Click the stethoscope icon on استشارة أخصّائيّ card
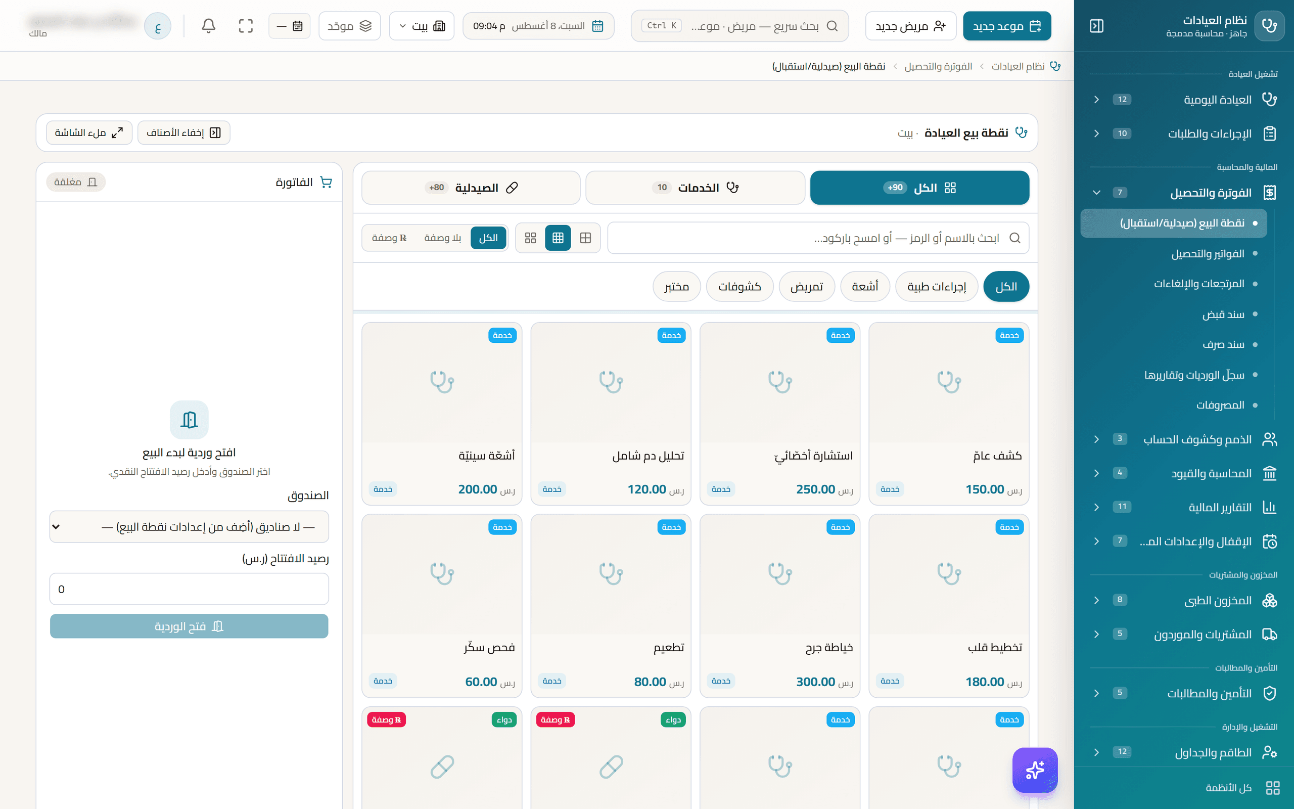Image resolution: width=1294 pixels, height=809 pixels. tap(780, 382)
